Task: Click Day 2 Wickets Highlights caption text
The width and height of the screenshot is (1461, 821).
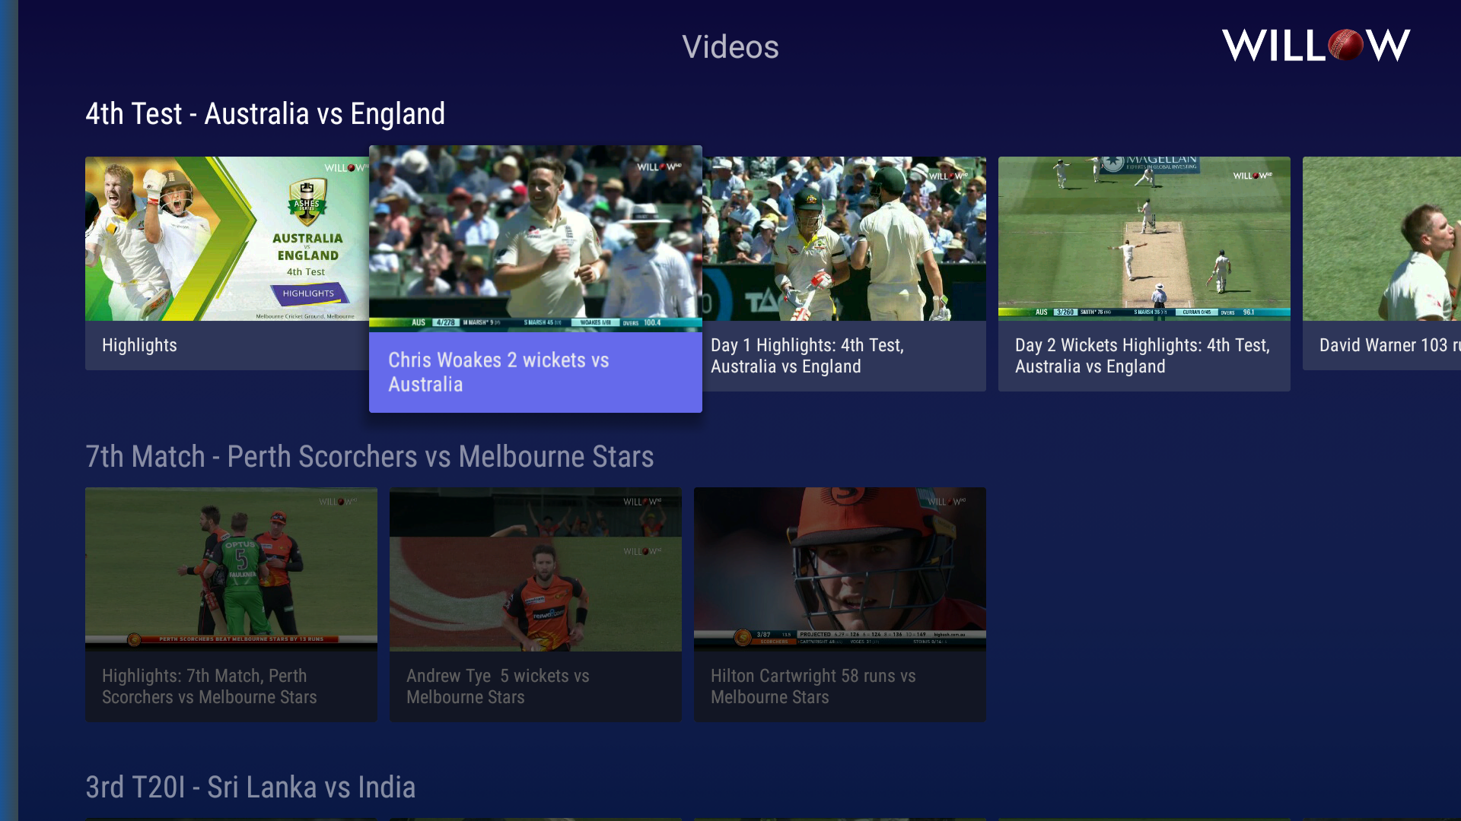Action: [x=1142, y=356]
